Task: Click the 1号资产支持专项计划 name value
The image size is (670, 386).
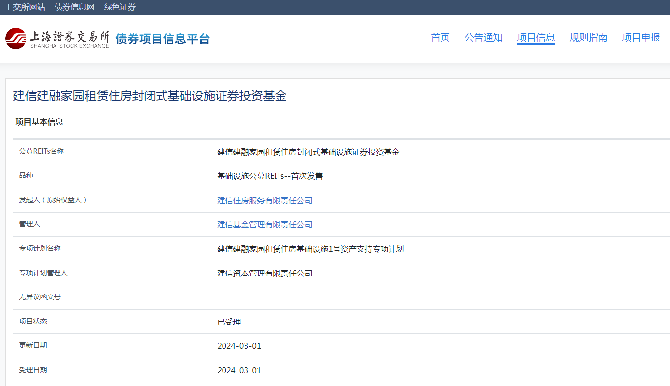Action: pos(310,249)
